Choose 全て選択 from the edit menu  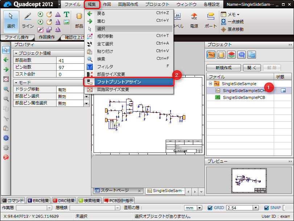pos(128,44)
